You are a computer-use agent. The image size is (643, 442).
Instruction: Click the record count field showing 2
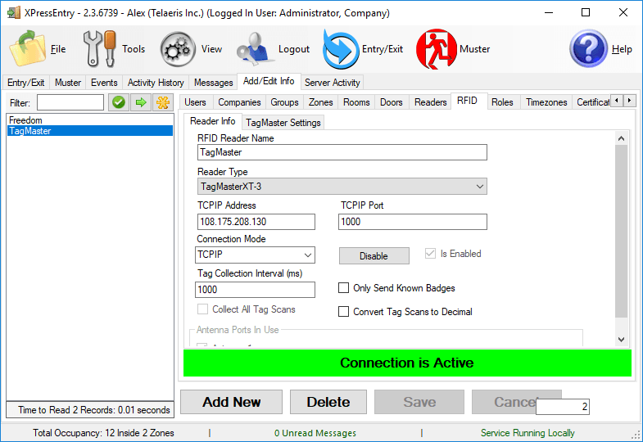point(563,407)
